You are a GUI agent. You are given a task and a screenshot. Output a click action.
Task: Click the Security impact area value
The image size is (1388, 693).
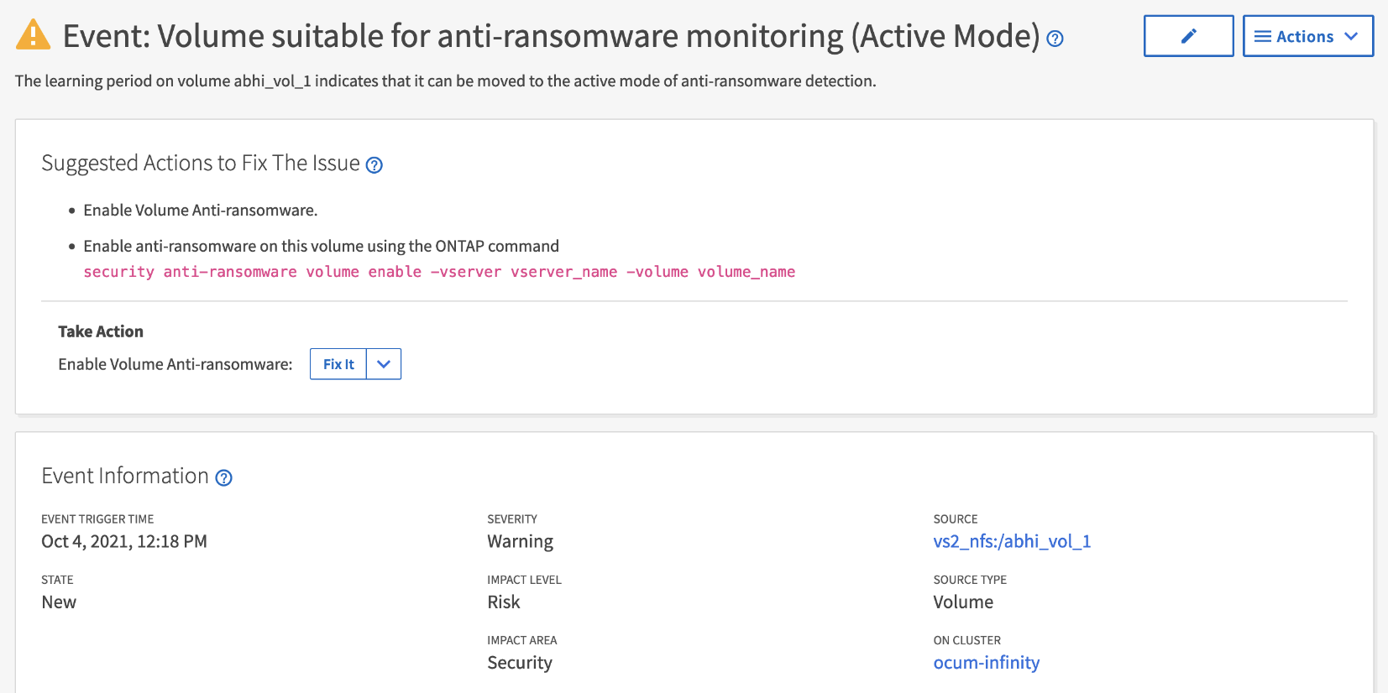pyautogui.click(x=520, y=663)
